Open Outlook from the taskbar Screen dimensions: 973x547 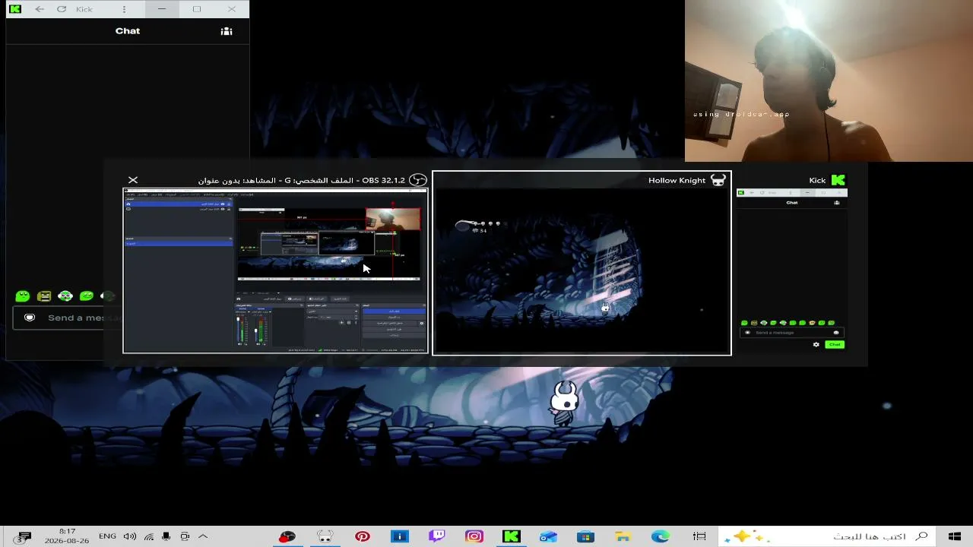(x=548, y=536)
